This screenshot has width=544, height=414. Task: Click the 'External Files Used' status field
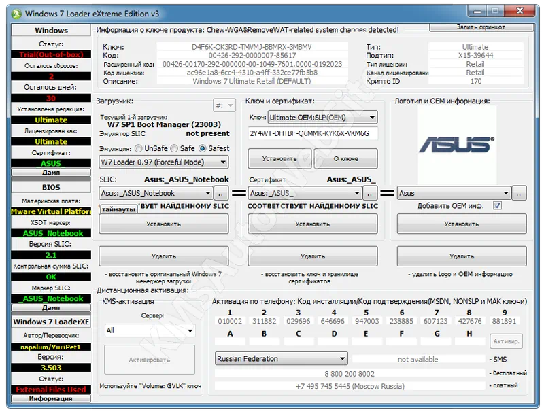(x=51, y=390)
